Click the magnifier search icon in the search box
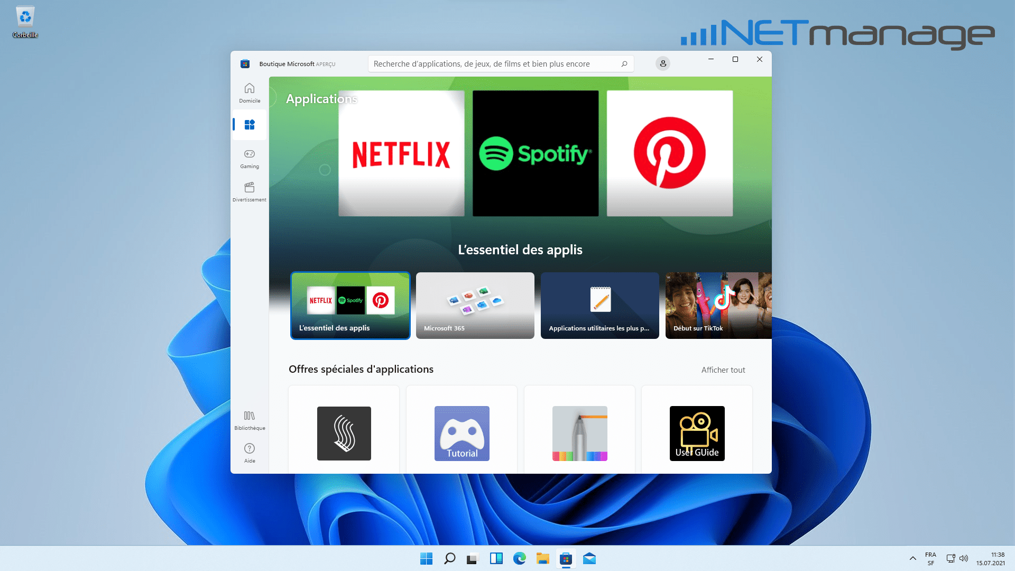 coord(624,64)
